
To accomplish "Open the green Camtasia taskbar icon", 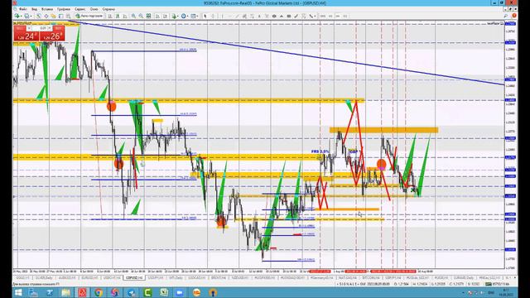I will pos(147,292).
